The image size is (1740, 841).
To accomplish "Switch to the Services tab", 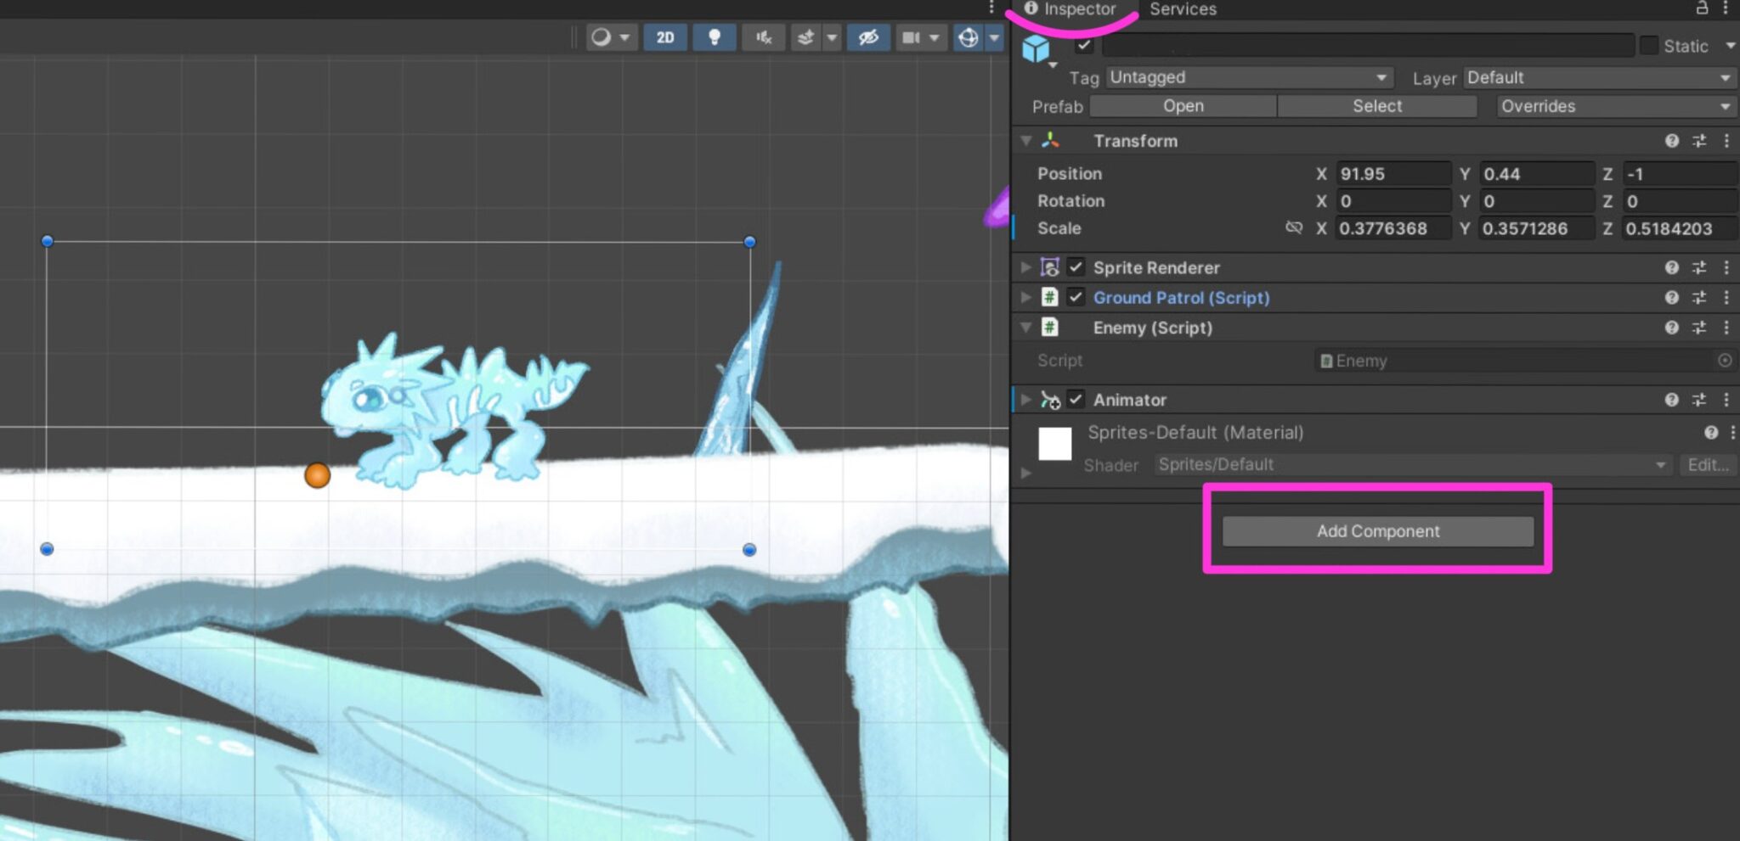I will tap(1183, 9).
